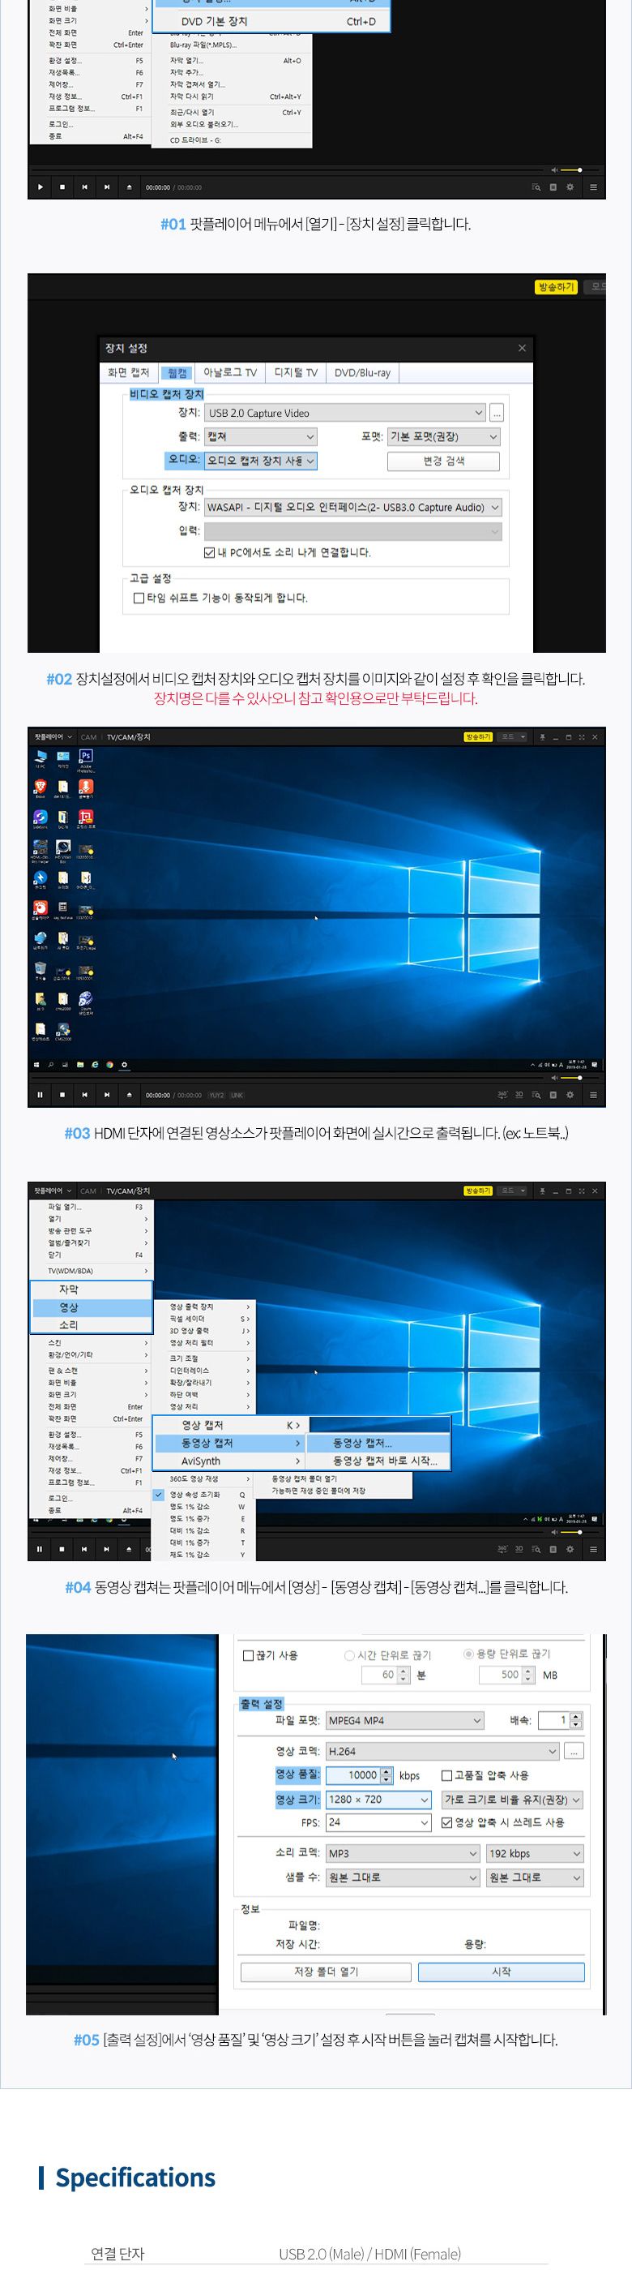
Task: Select the 시간 단위로 끊기 radio button
Action: point(349,1655)
